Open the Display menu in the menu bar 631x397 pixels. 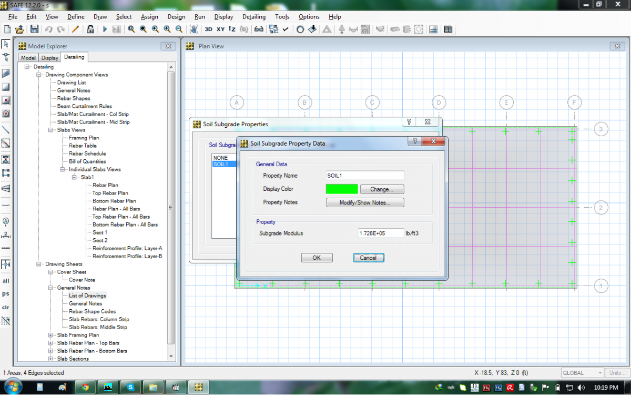coord(223,17)
